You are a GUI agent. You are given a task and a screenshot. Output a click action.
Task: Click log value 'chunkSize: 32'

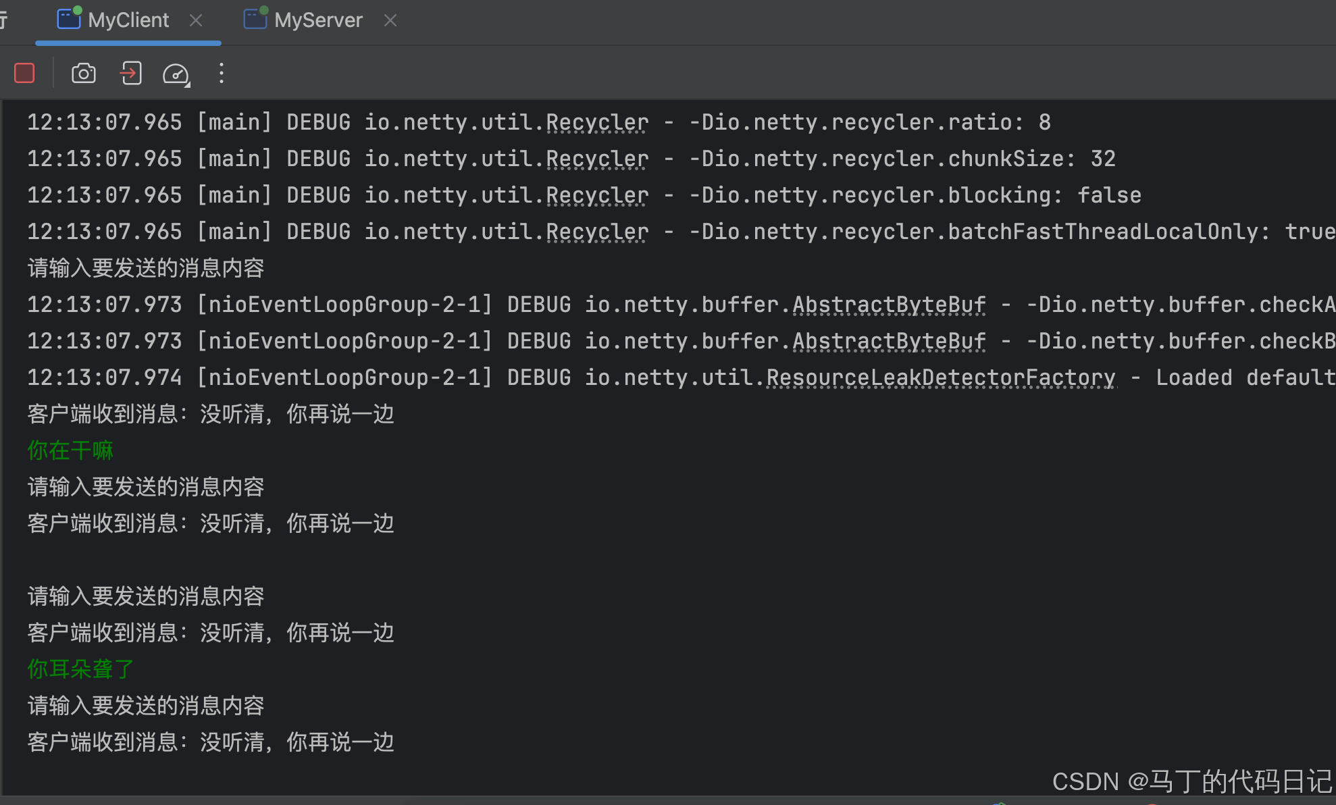pyautogui.click(x=1031, y=159)
